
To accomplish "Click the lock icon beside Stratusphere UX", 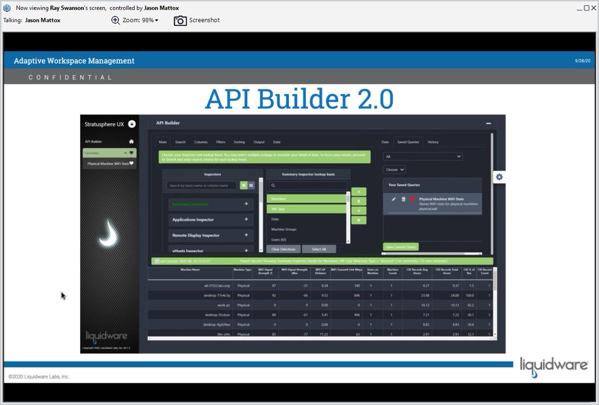I will pos(132,124).
